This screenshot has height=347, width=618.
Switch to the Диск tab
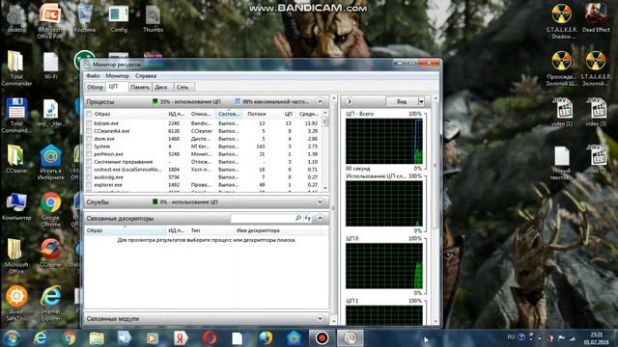pos(161,87)
